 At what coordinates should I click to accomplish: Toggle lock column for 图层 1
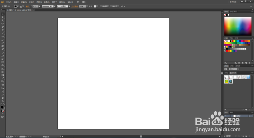pyautogui.click(x=228, y=116)
